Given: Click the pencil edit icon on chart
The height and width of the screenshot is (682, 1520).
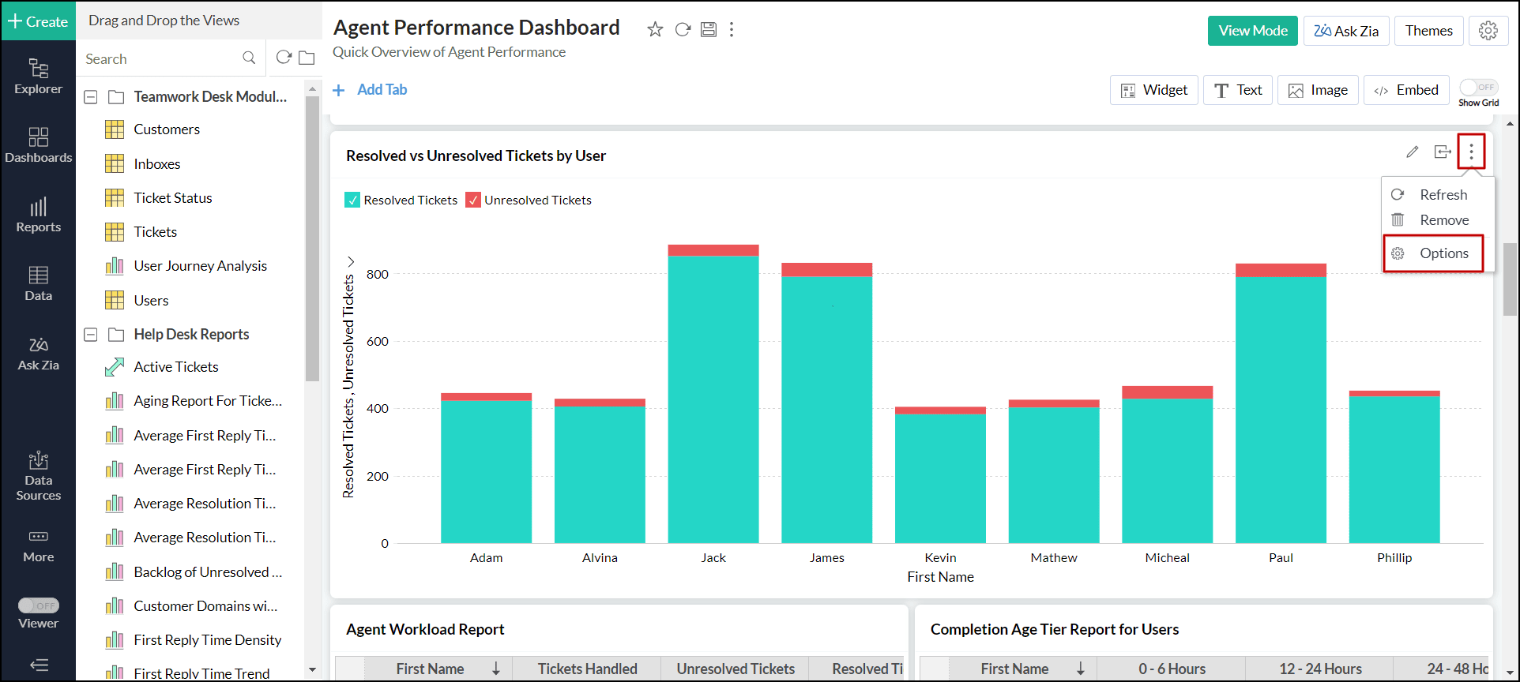Looking at the screenshot, I should tap(1413, 152).
